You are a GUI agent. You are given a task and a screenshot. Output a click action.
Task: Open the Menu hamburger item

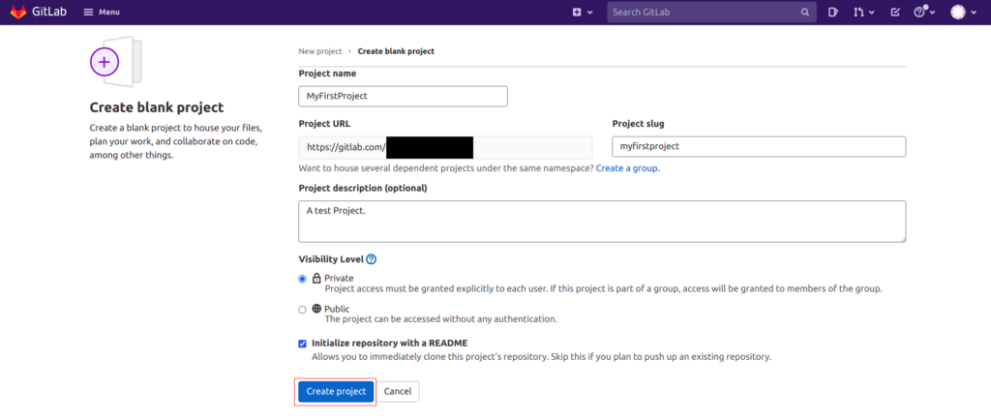tap(101, 12)
